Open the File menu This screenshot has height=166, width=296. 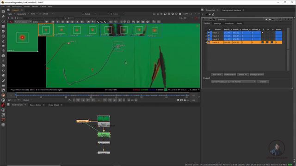[x=3, y=6]
